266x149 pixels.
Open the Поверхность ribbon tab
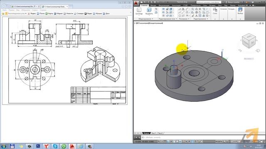point(195,5)
